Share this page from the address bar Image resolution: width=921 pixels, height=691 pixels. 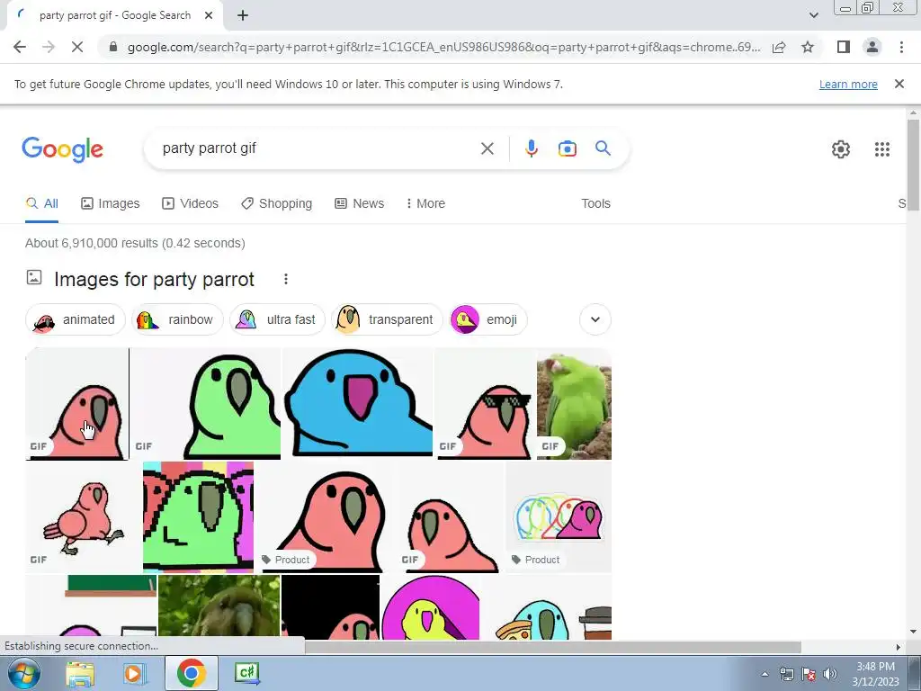coord(779,47)
